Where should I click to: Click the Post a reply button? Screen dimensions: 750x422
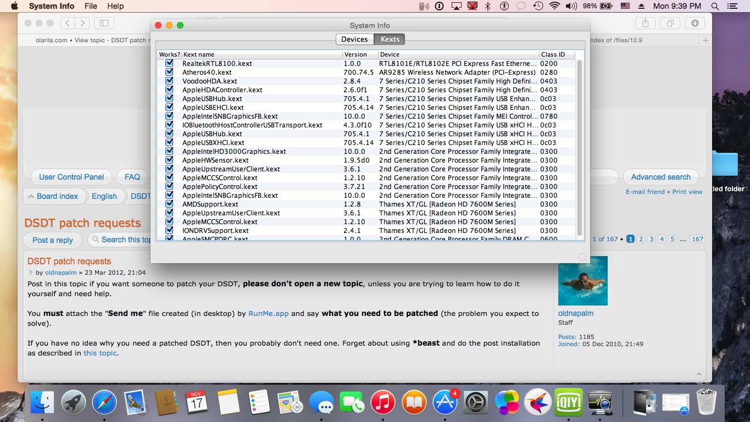pyautogui.click(x=52, y=240)
